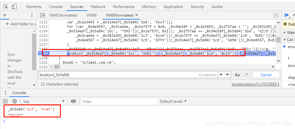Open the Elements panel tab
The image size is (295, 129).
click(34, 7)
